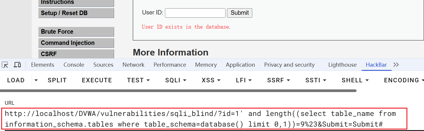
Task: Click the inspect element picker icon
Action: [5, 65]
